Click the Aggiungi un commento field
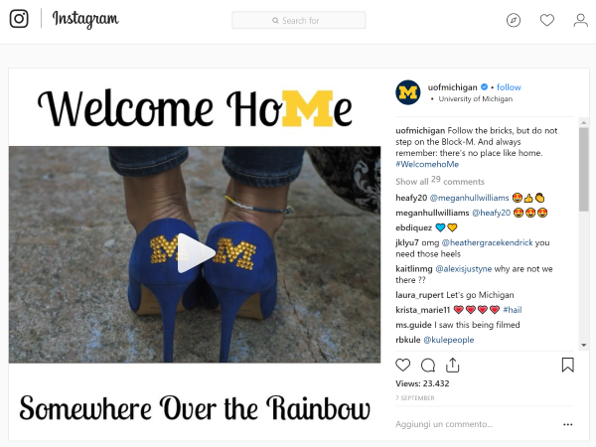The image size is (596, 447). click(477, 424)
